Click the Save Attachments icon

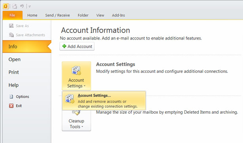[x=11, y=35]
